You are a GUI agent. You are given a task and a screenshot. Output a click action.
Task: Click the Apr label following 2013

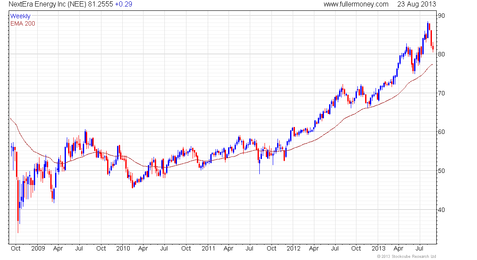coord(399,248)
